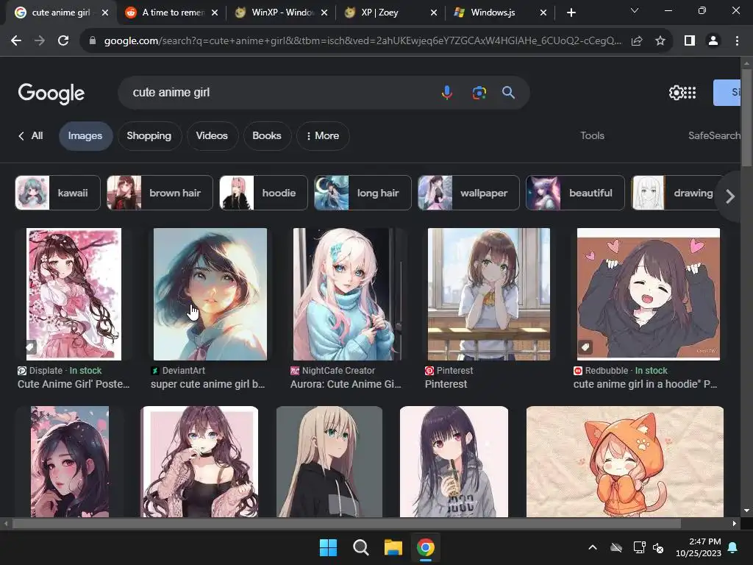Select the Shopping search filter

149,136
